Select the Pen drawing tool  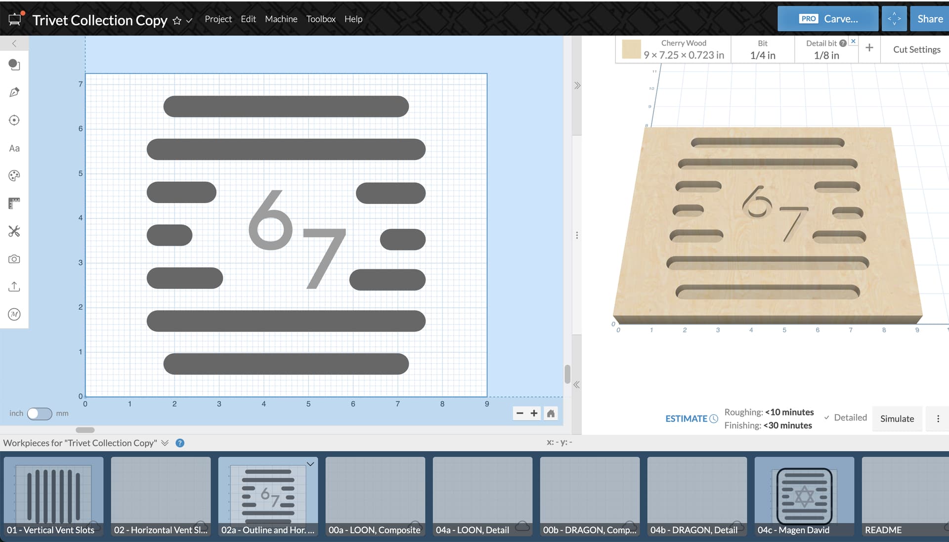coord(14,92)
